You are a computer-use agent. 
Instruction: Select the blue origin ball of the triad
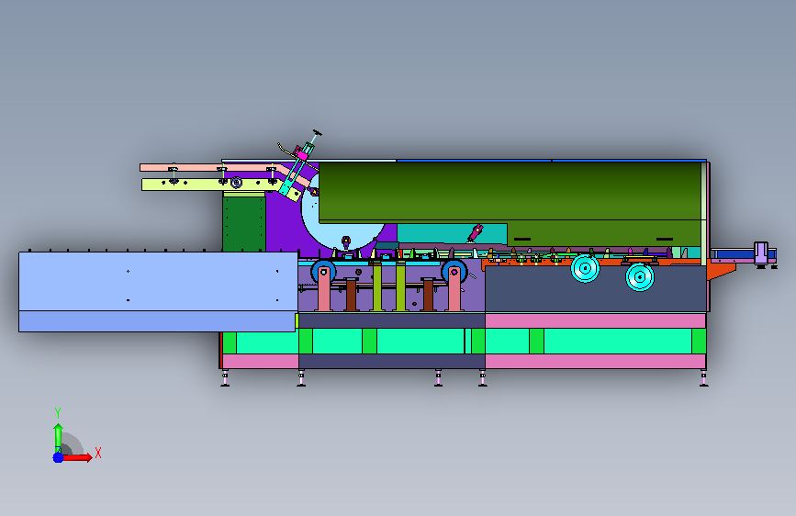[x=58, y=457]
